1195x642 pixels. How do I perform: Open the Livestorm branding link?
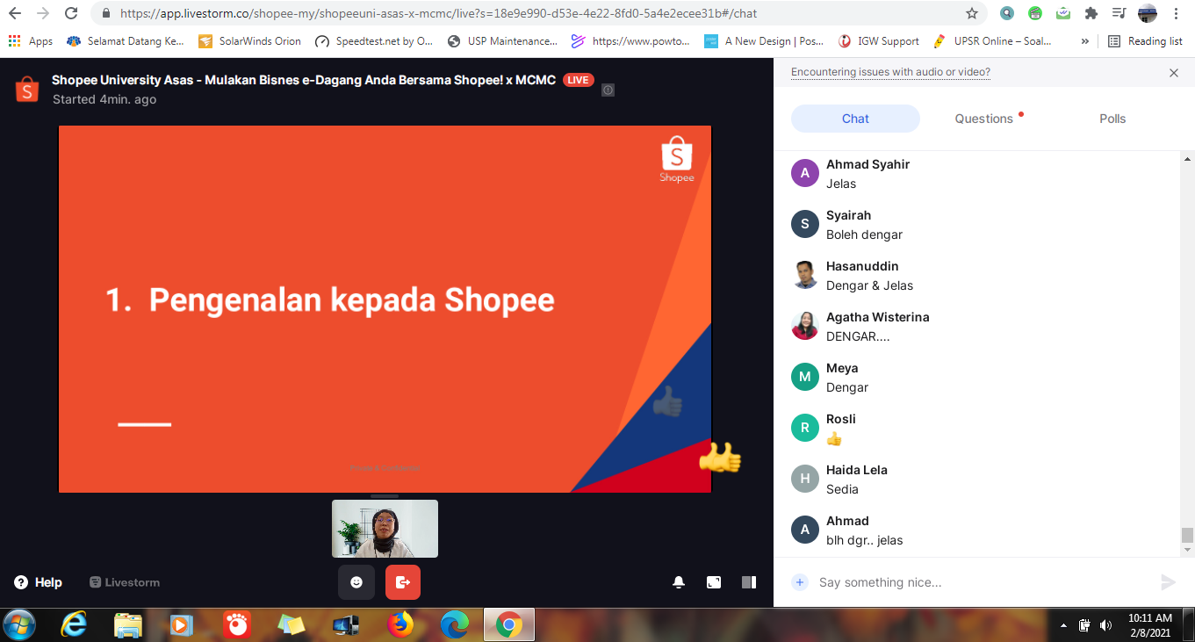125,582
